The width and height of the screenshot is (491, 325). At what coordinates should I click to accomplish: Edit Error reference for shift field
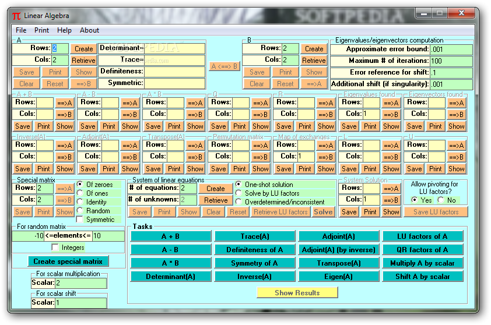451,73
